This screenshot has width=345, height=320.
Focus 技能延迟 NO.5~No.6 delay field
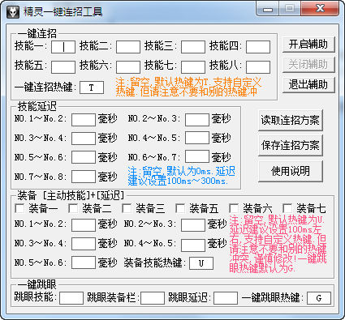point(84,157)
